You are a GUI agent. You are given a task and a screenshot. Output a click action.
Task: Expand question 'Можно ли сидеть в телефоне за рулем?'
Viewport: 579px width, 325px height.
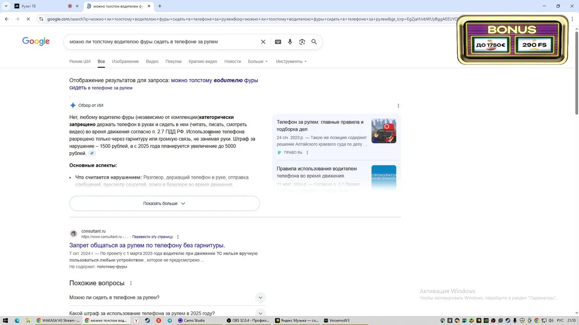tap(167, 297)
